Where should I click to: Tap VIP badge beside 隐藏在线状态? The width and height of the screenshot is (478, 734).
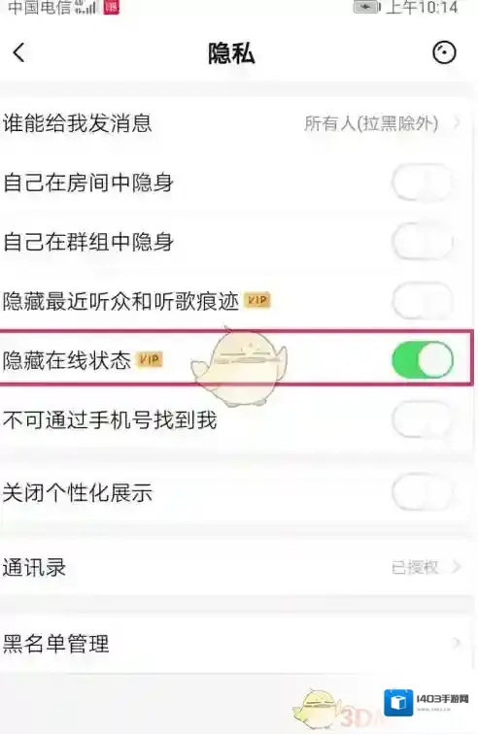150,359
